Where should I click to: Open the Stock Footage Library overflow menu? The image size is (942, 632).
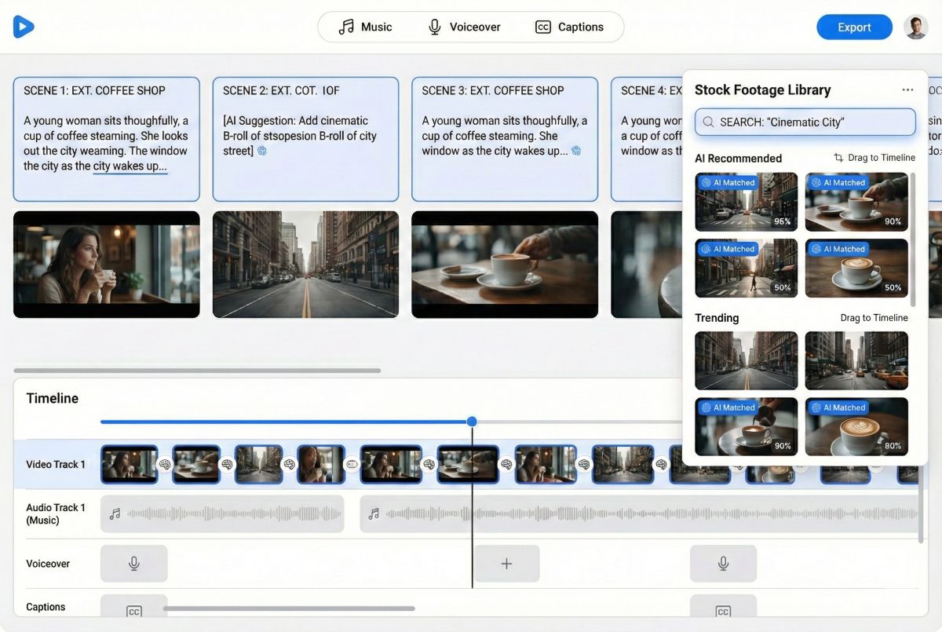[908, 90]
